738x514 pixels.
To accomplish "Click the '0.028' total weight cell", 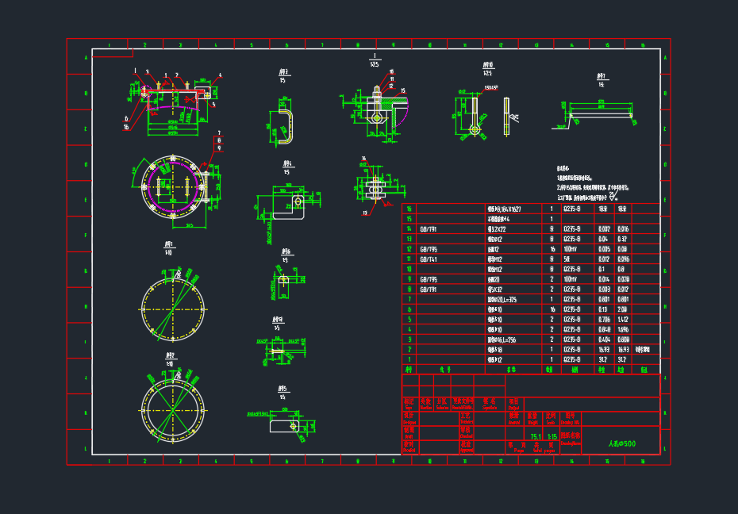I will (x=623, y=279).
